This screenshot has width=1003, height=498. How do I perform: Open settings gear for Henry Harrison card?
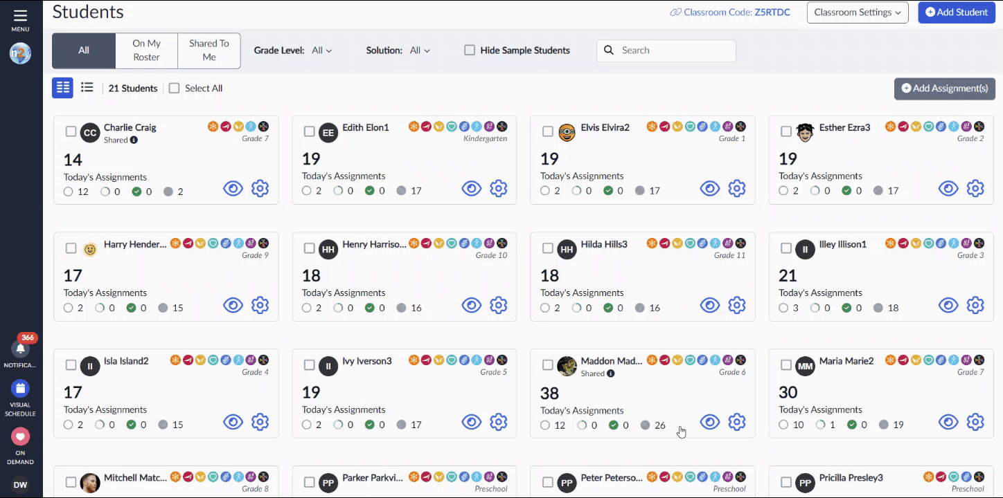(x=499, y=305)
